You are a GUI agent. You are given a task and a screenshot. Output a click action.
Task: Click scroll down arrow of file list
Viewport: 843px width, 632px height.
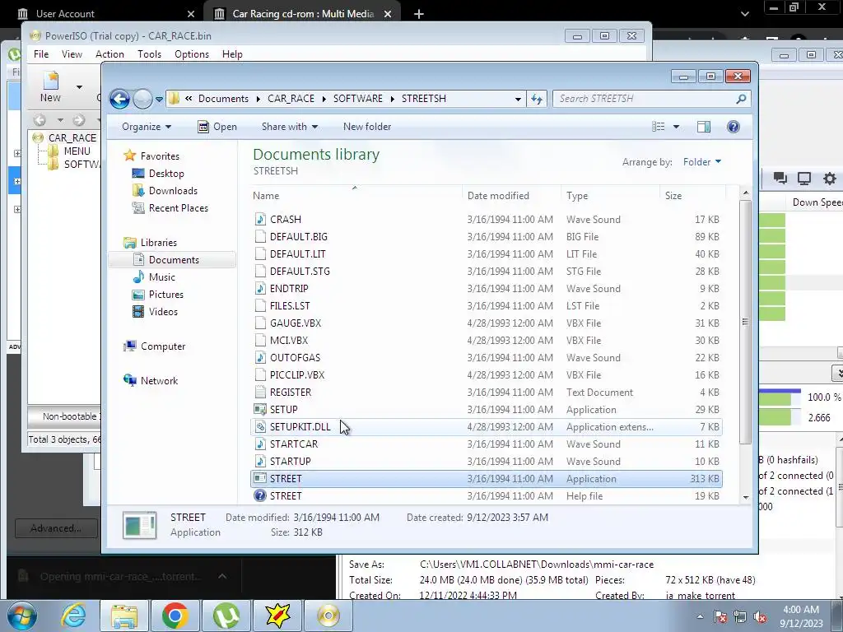(x=746, y=497)
